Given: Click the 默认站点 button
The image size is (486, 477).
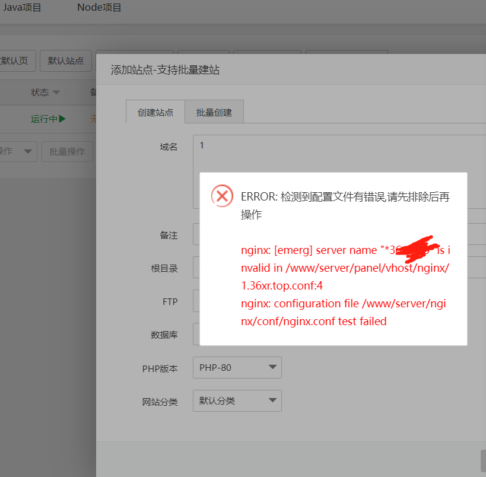Looking at the screenshot, I should tap(66, 61).
